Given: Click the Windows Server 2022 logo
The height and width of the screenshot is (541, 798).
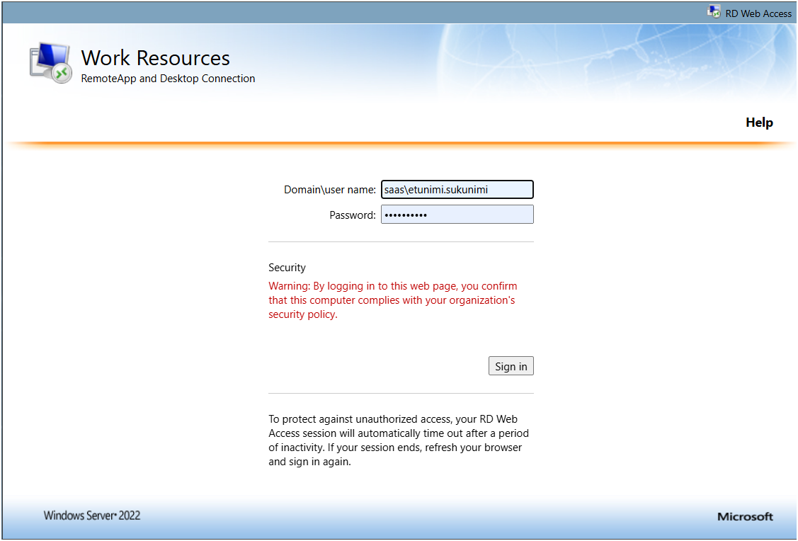Looking at the screenshot, I should coord(92,516).
